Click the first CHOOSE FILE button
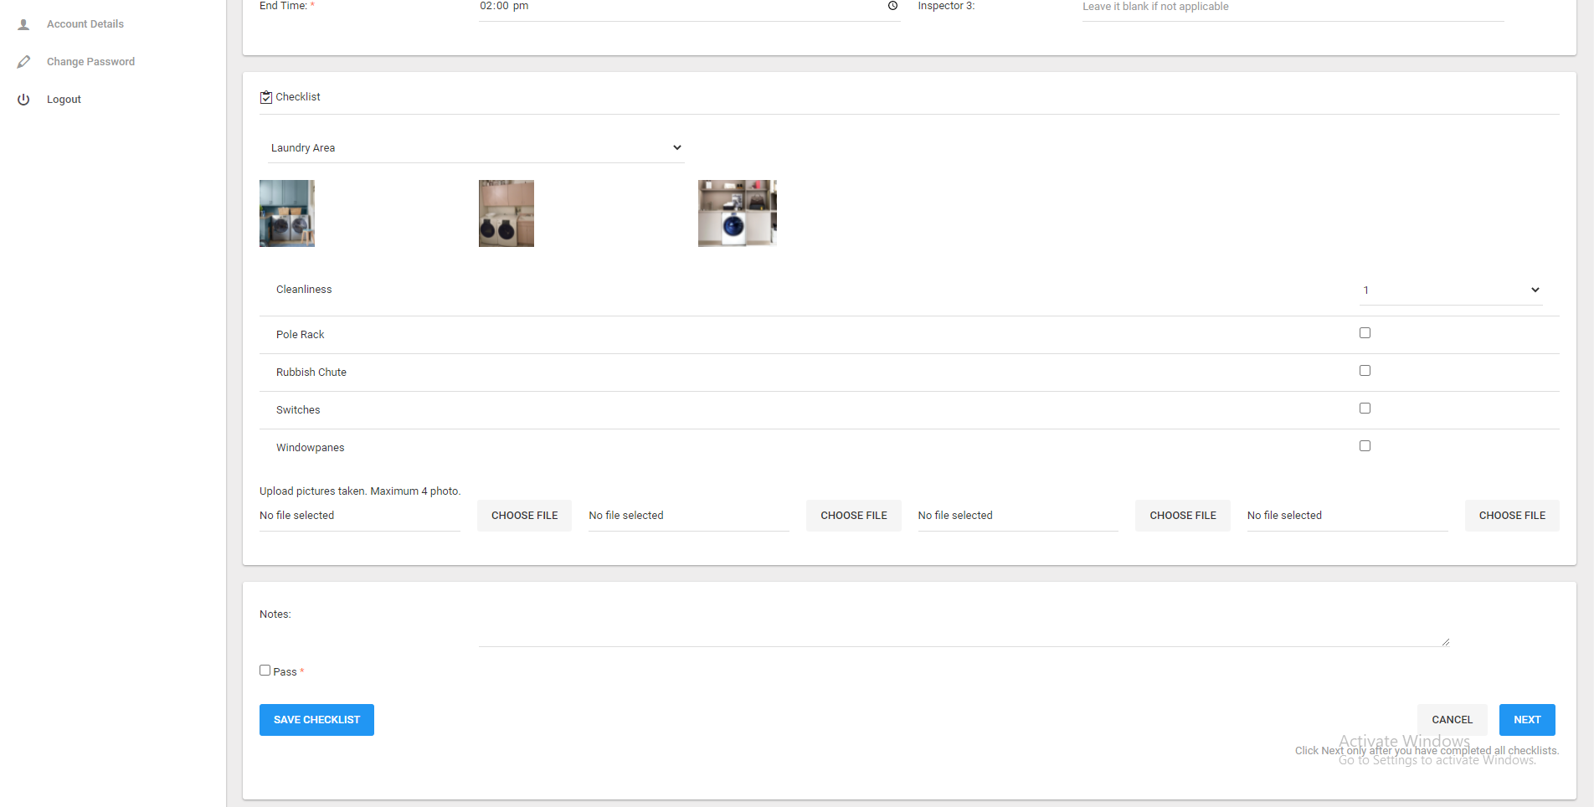 pyautogui.click(x=525, y=516)
